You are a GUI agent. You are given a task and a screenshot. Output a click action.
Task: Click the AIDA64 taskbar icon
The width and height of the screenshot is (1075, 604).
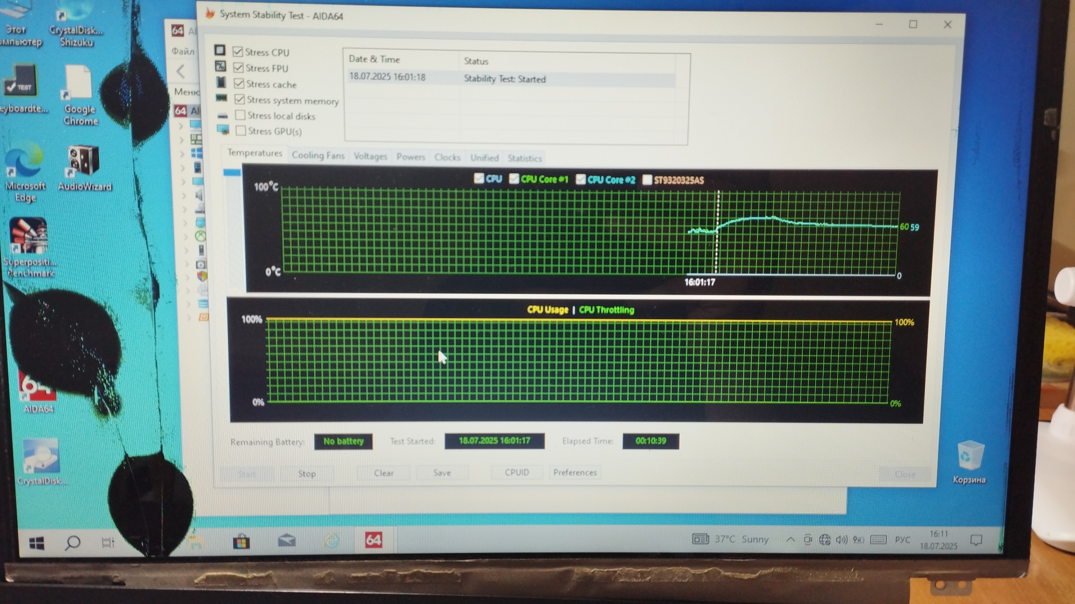pyautogui.click(x=373, y=540)
